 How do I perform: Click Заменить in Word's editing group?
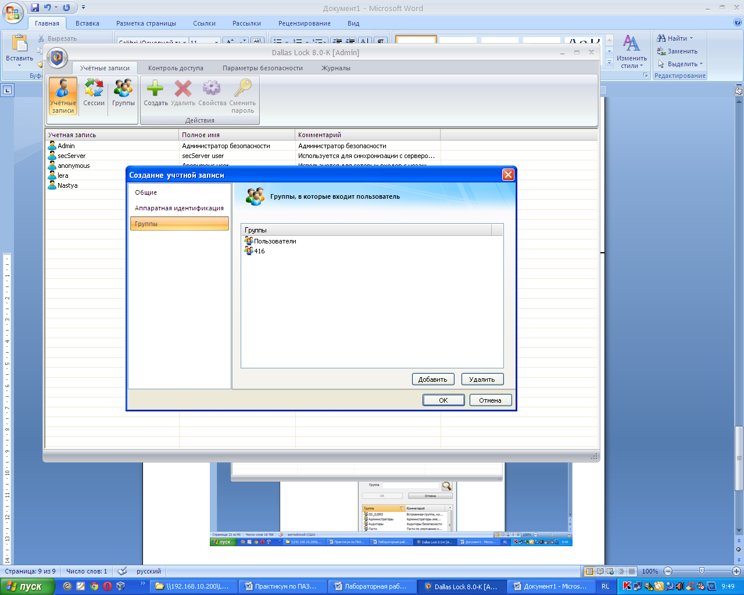point(677,51)
